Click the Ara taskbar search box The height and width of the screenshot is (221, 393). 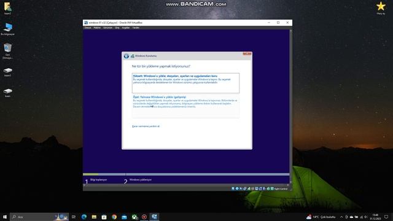pos(39,217)
